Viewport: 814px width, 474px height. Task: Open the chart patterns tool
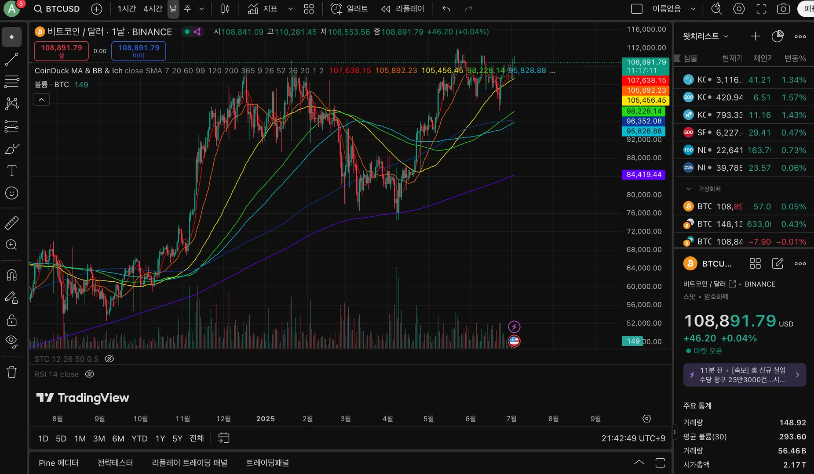[12, 104]
